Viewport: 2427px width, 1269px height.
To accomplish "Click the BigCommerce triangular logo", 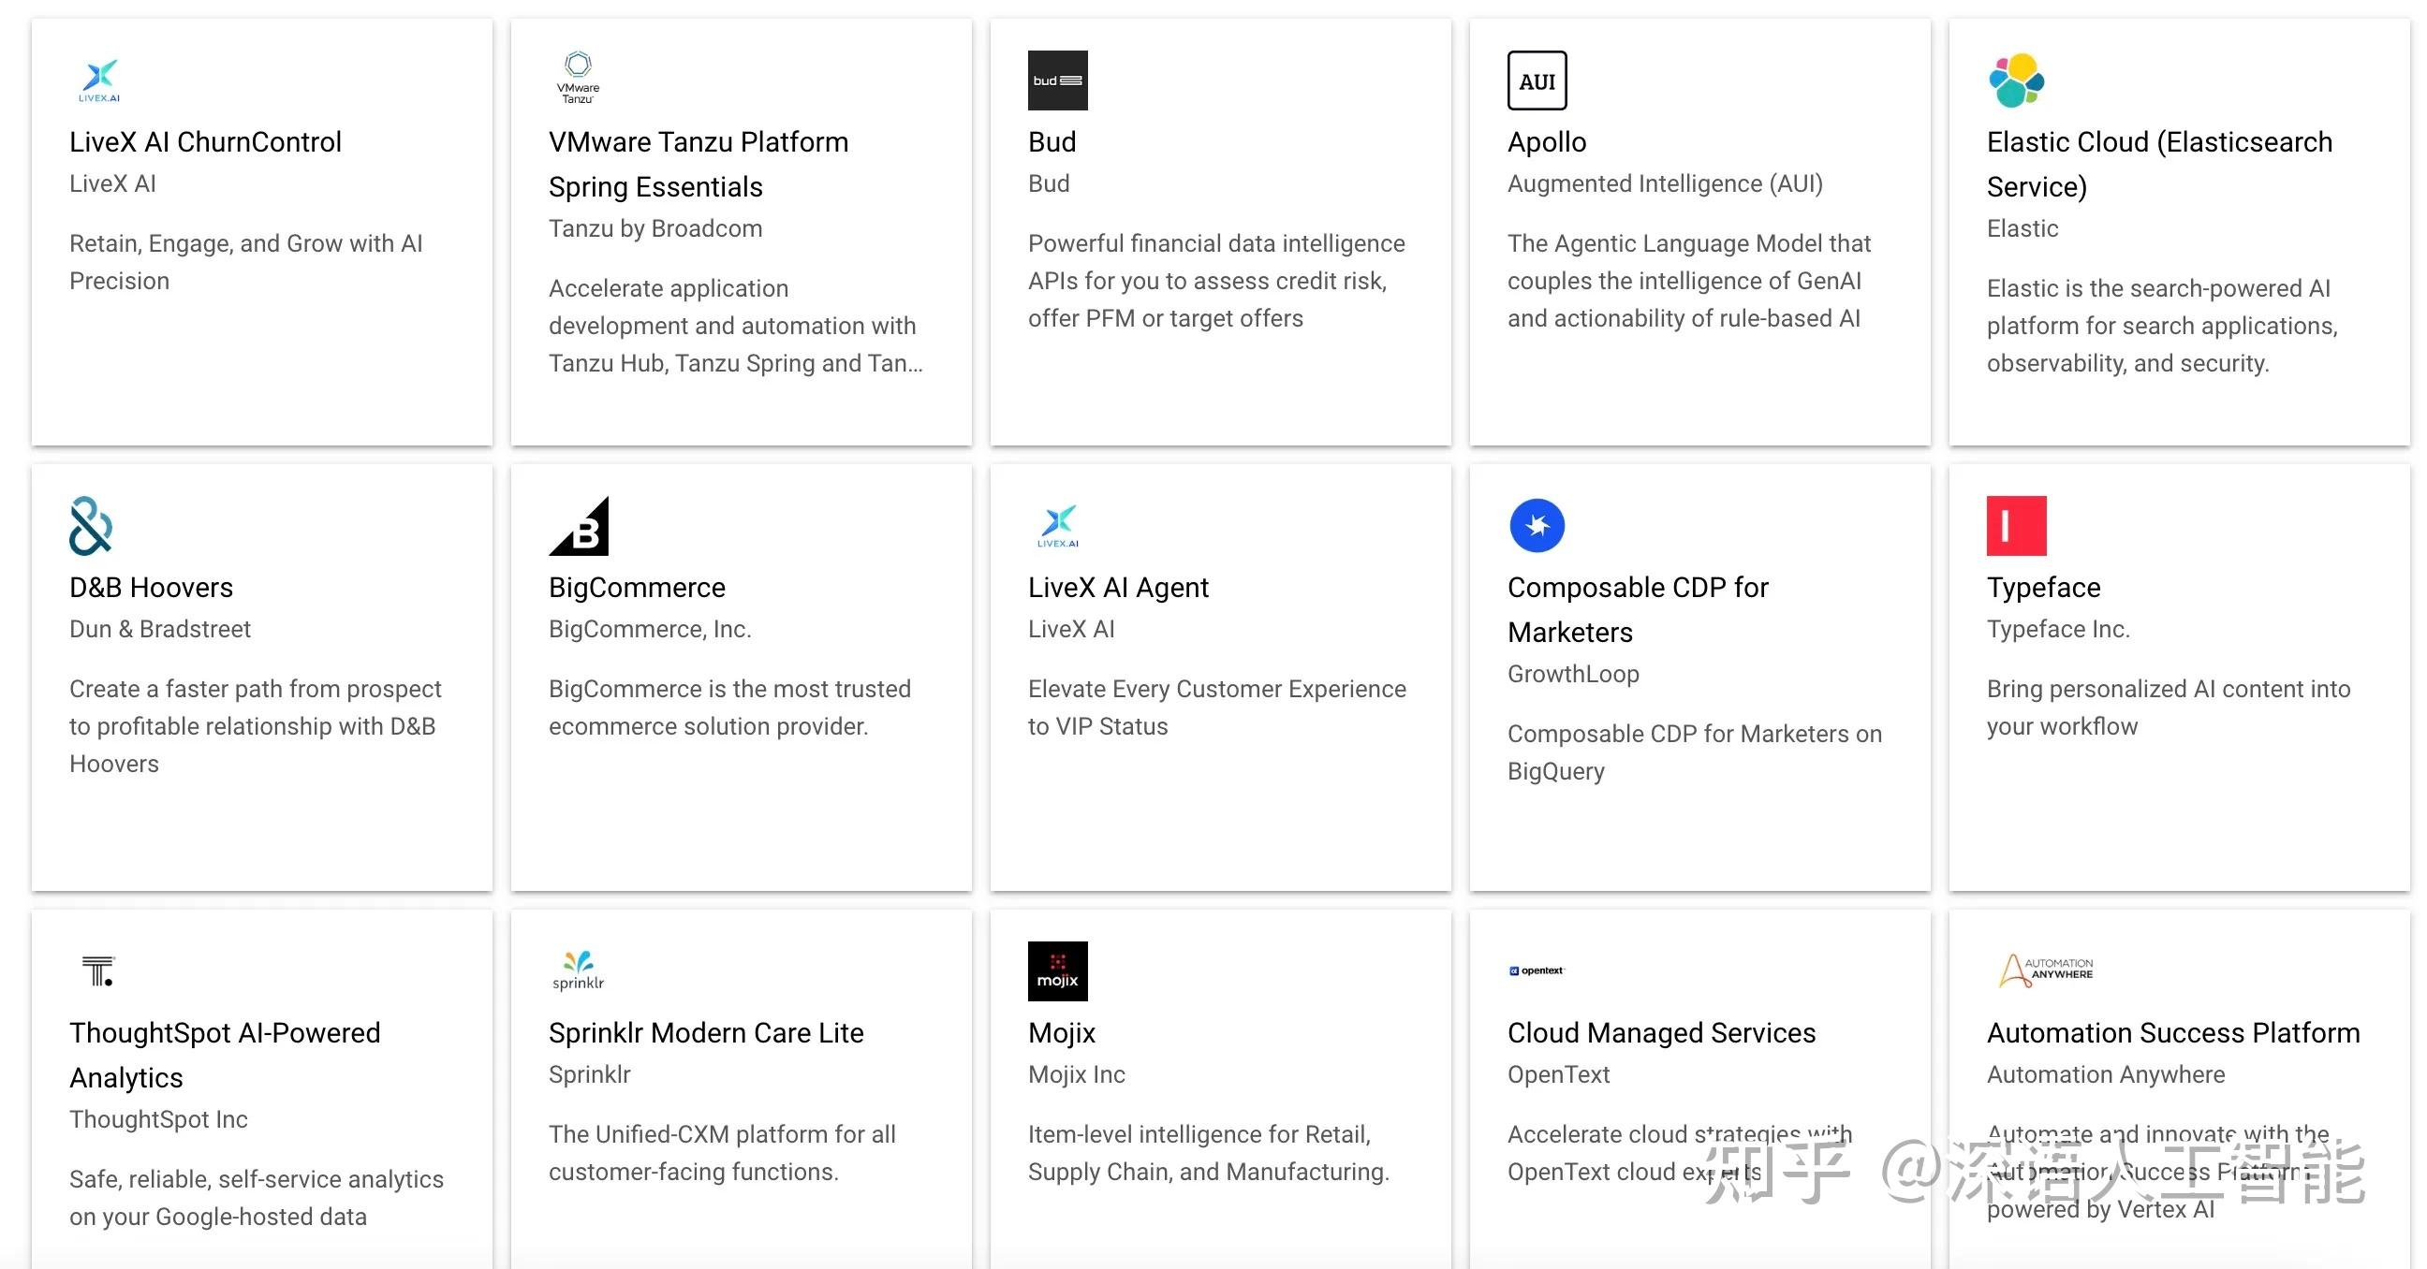I will pyautogui.click(x=579, y=525).
